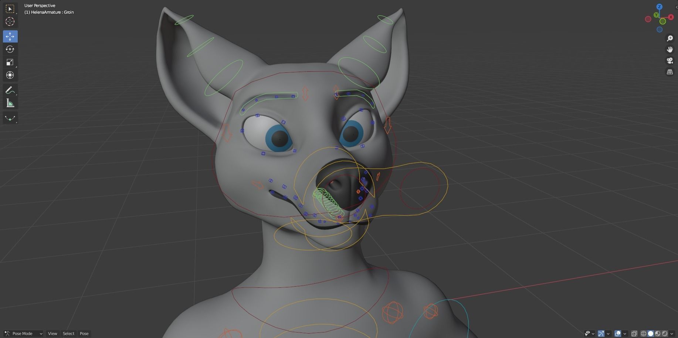This screenshot has width=678, height=338.
Task: Select the Scale tool
Action: (x=10, y=62)
